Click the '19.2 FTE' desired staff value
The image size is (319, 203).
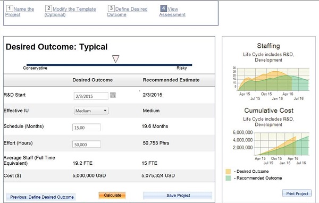coord(82,163)
